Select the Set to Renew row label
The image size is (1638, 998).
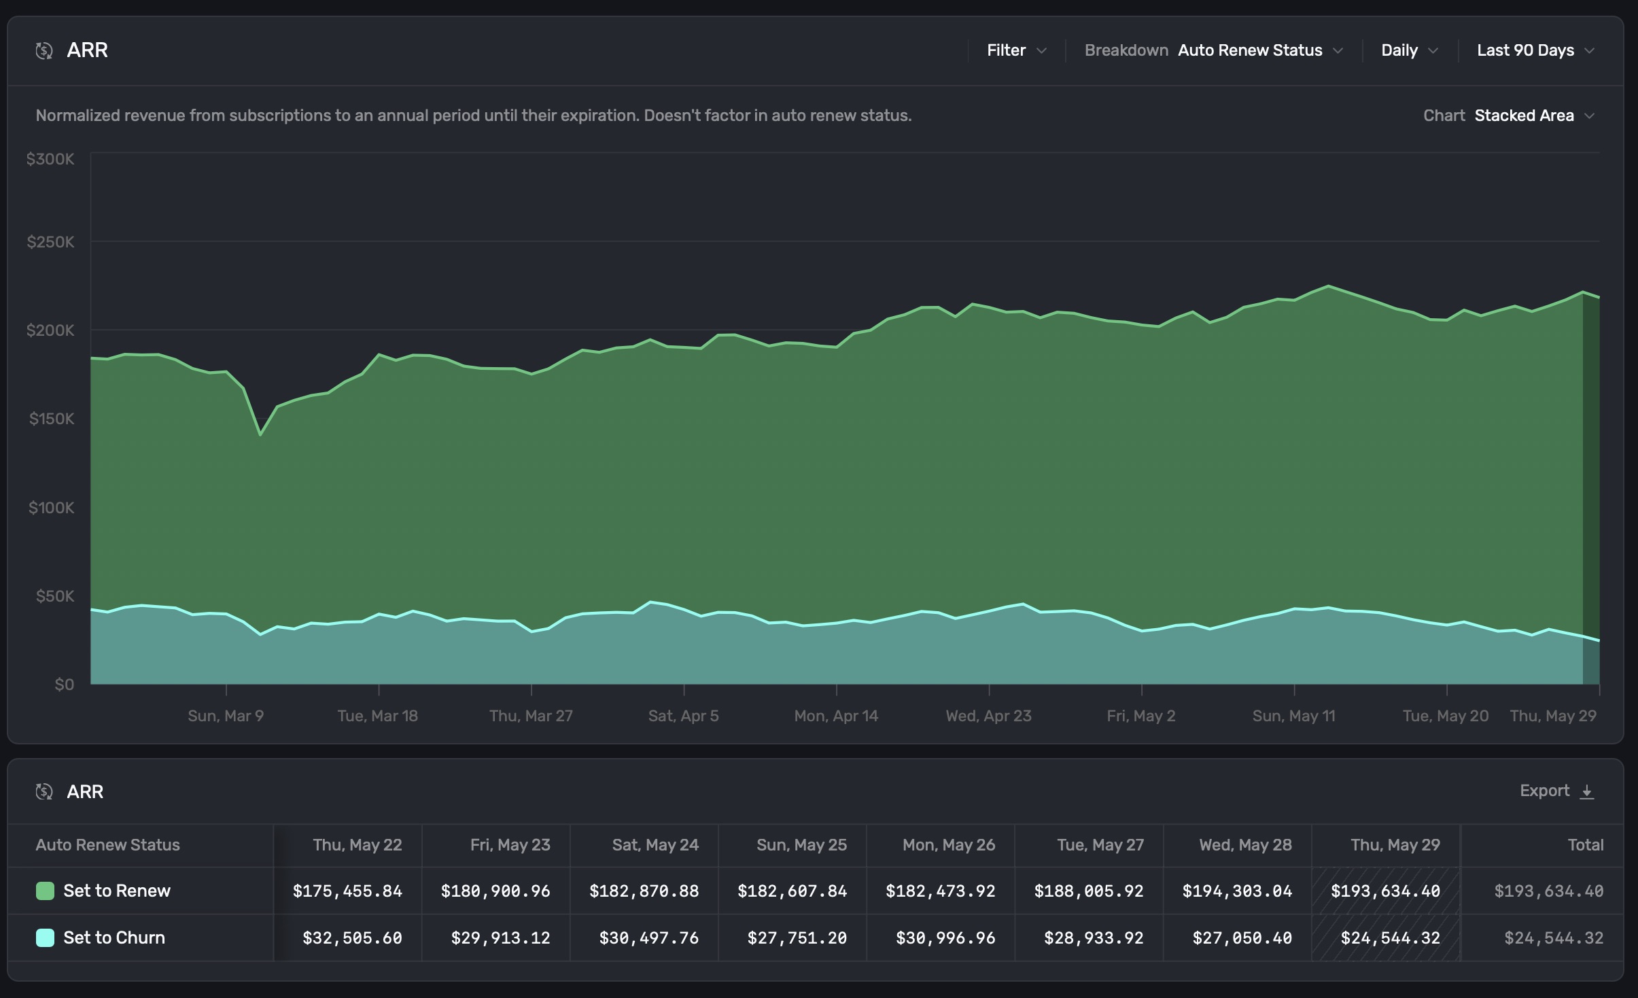click(x=116, y=891)
